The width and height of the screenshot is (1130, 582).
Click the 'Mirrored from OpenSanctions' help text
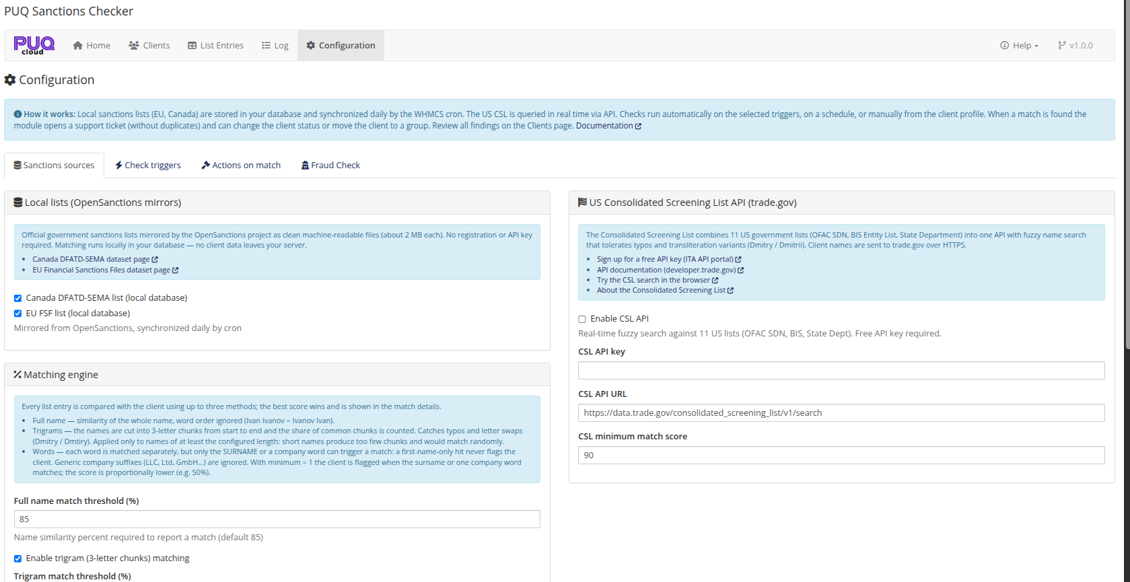[x=128, y=328]
